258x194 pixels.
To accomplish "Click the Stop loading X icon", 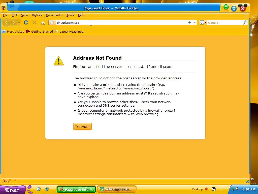I will (35, 22).
